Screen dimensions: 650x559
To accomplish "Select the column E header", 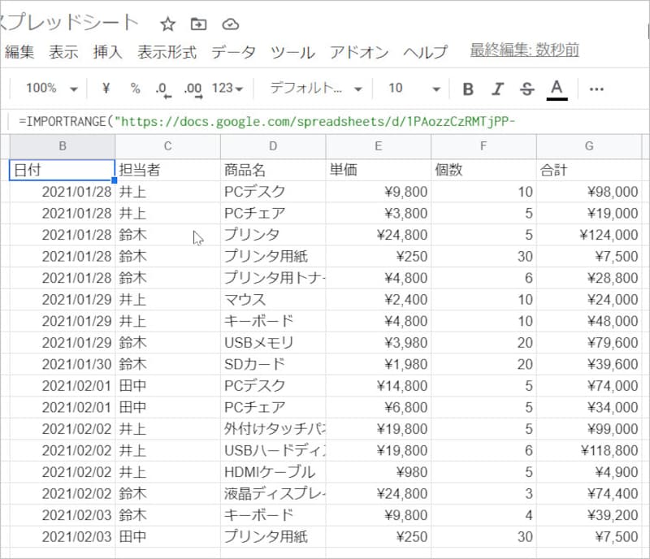I will pos(378,146).
